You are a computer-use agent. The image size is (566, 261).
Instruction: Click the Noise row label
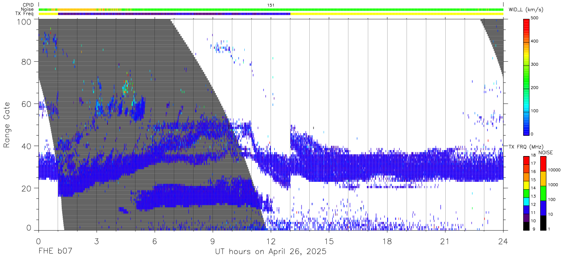pos(28,9)
